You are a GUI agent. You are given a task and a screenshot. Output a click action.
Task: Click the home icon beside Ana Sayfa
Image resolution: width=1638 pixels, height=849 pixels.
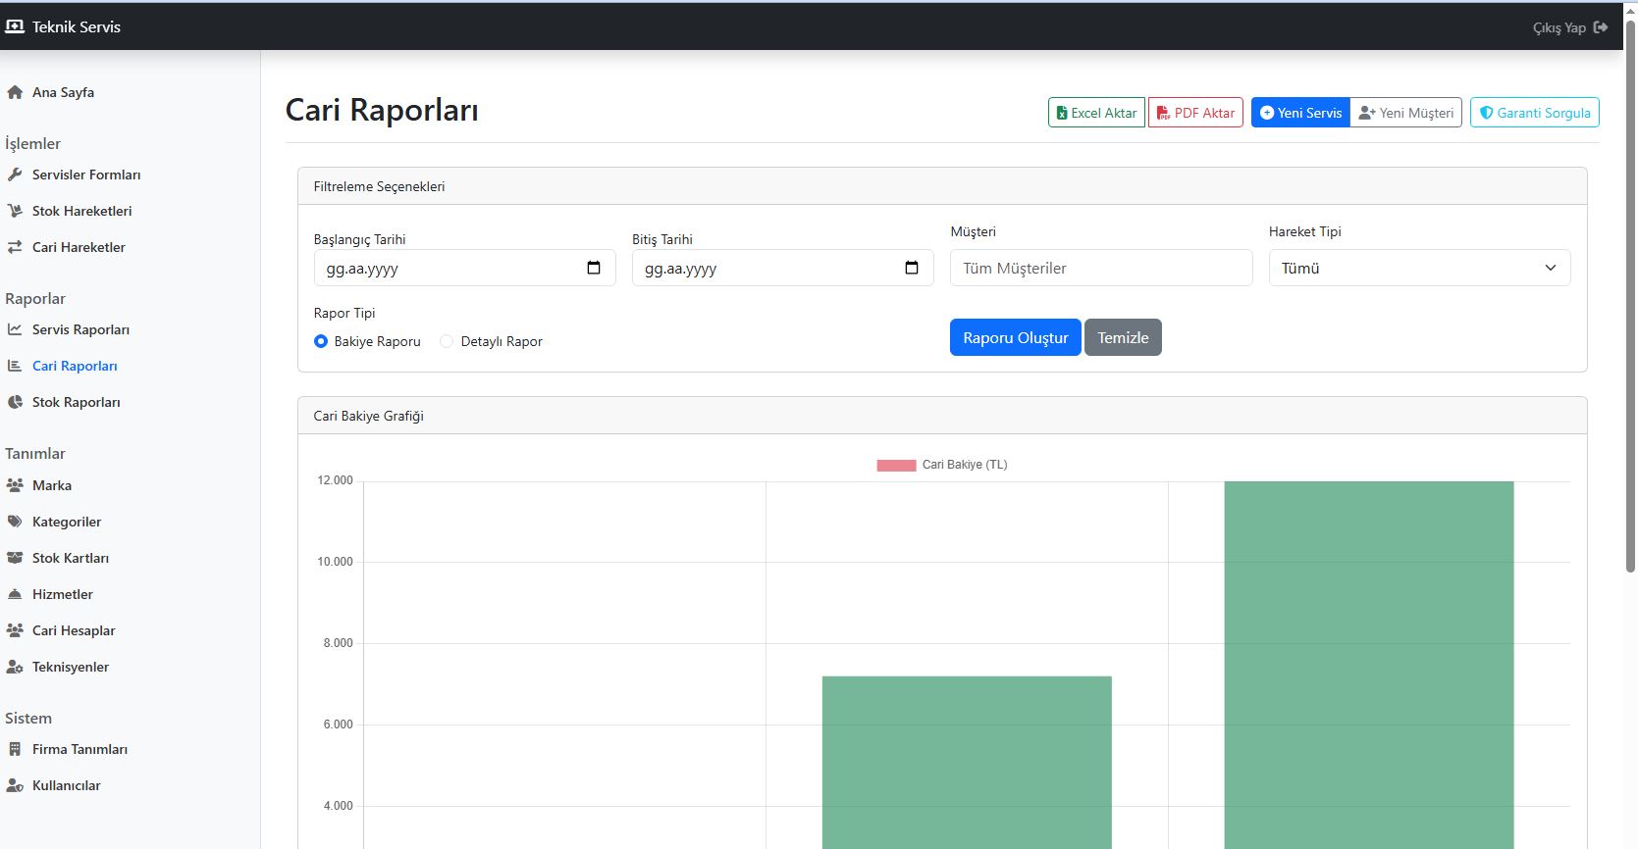point(15,92)
